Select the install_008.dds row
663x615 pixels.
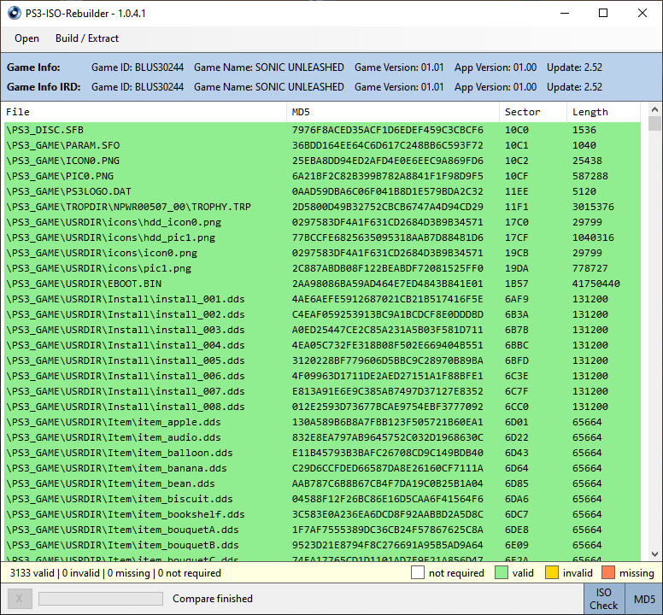pos(322,407)
